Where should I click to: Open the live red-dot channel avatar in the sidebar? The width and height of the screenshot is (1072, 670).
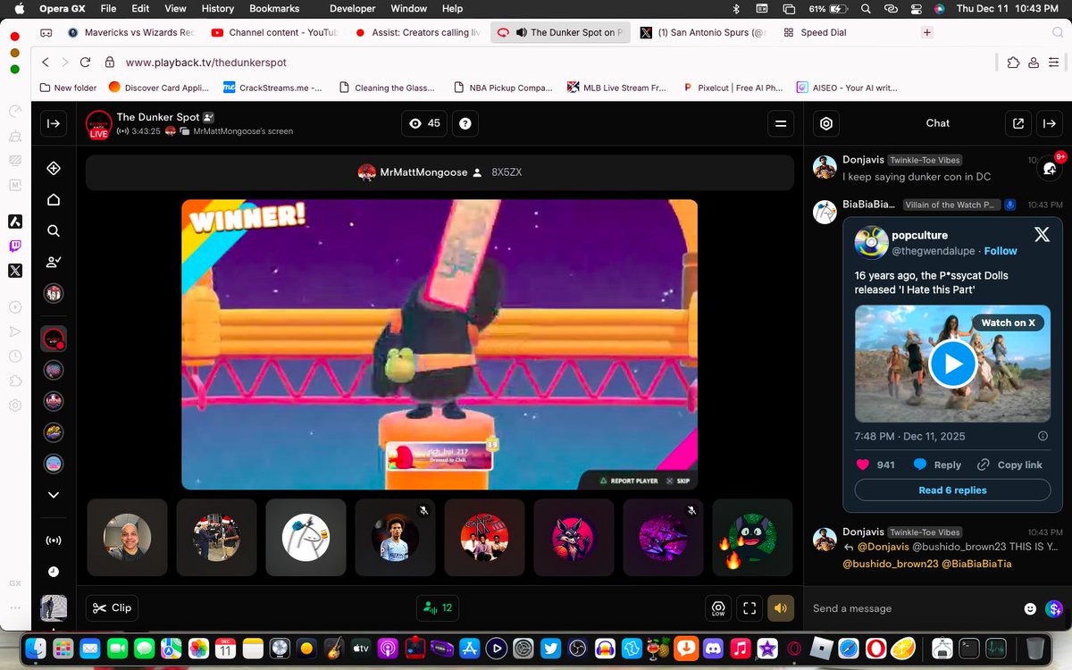click(54, 339)
